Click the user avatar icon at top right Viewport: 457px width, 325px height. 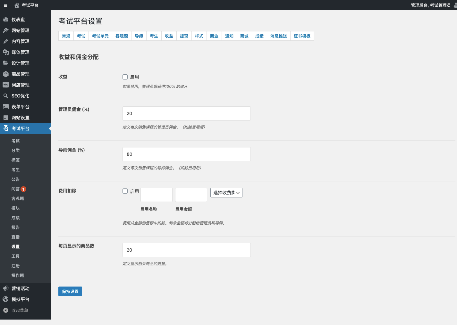(455, 5)
